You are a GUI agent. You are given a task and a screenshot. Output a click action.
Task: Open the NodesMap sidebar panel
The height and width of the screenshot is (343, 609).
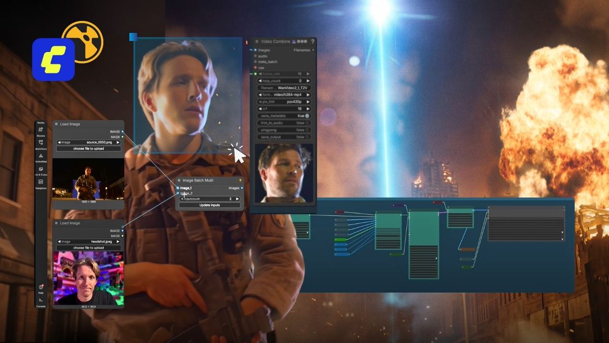coord(41,158)
